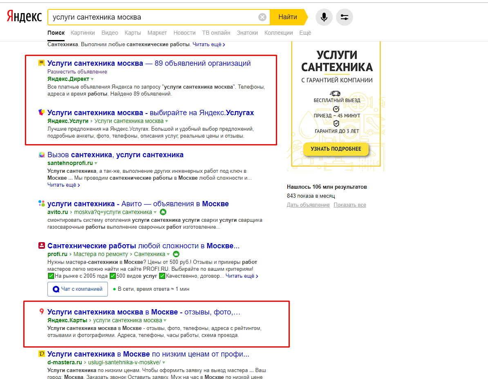The width and height of the screenshot is (488, 379).
Task: Click Читать ещё in the profi.ru snippet
Action: pyautogui.click(x=242, y=276)
